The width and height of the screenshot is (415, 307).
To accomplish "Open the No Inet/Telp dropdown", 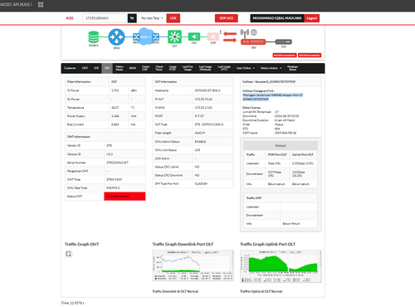I will click(x=152, y=18).
